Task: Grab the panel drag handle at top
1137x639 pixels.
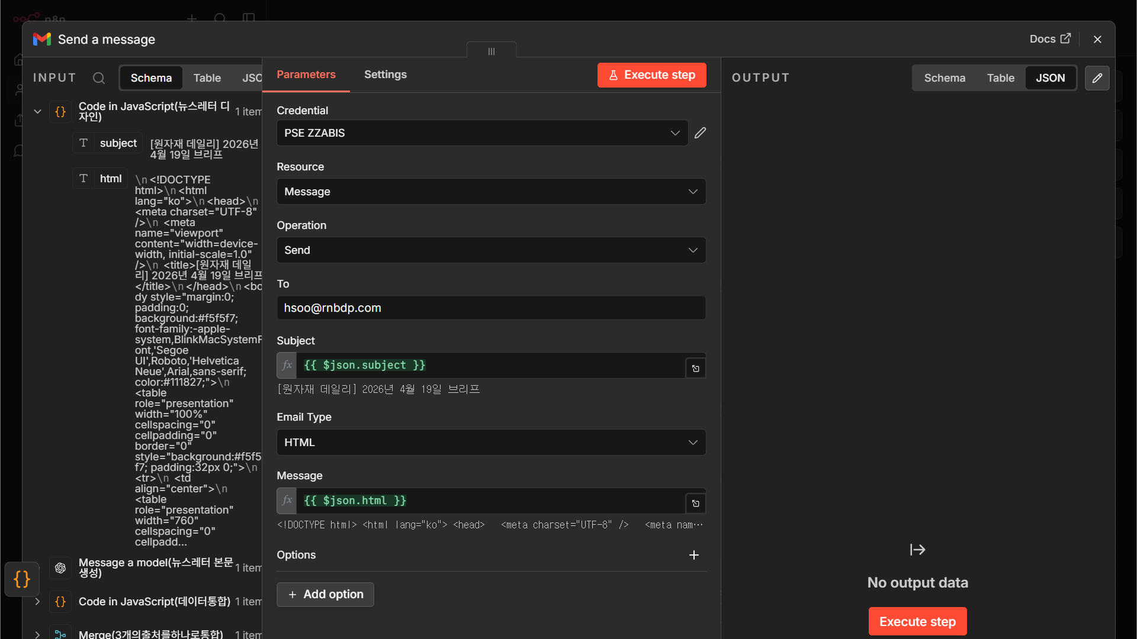Action: pyautogui.click(x=491, y=51)
